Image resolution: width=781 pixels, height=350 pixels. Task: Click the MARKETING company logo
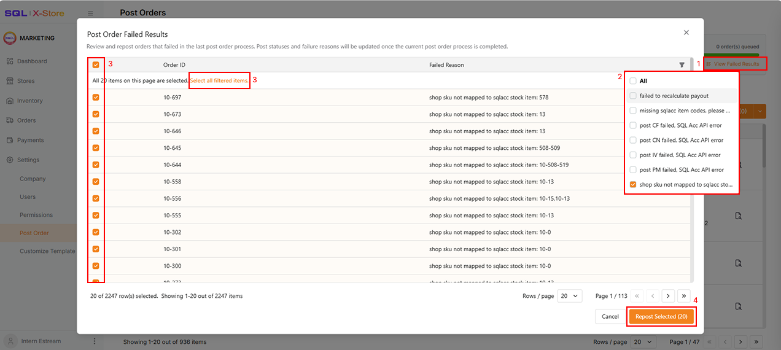(10, 38)
